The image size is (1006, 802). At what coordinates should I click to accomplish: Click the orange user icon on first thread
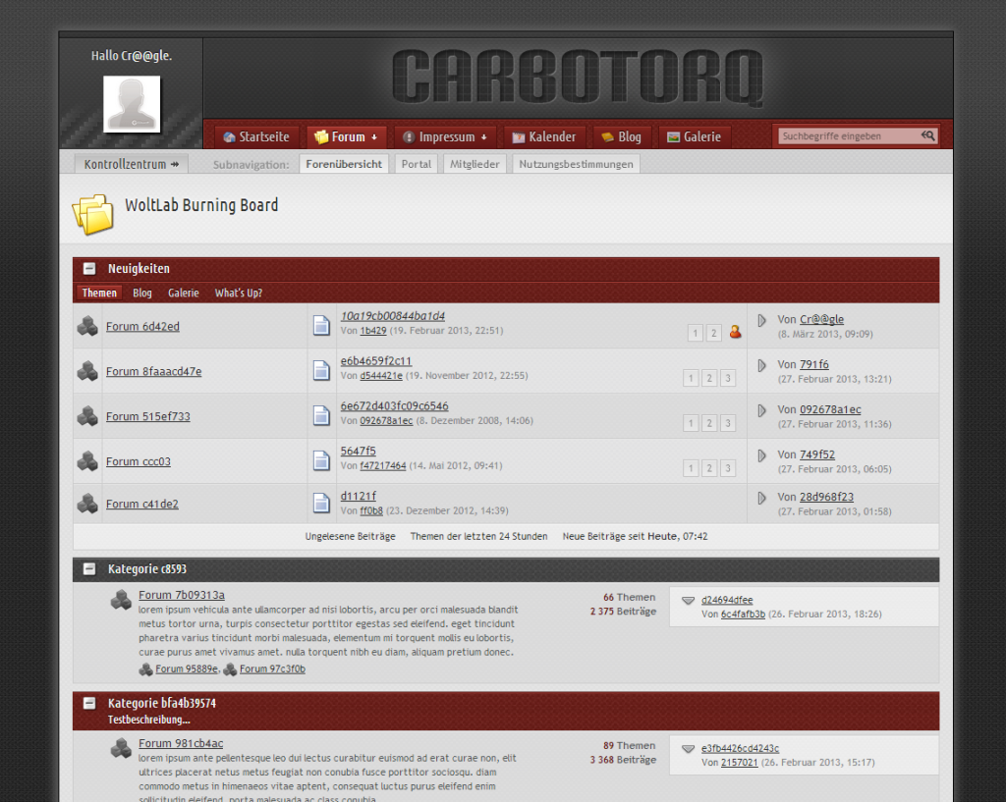(735, 333)
